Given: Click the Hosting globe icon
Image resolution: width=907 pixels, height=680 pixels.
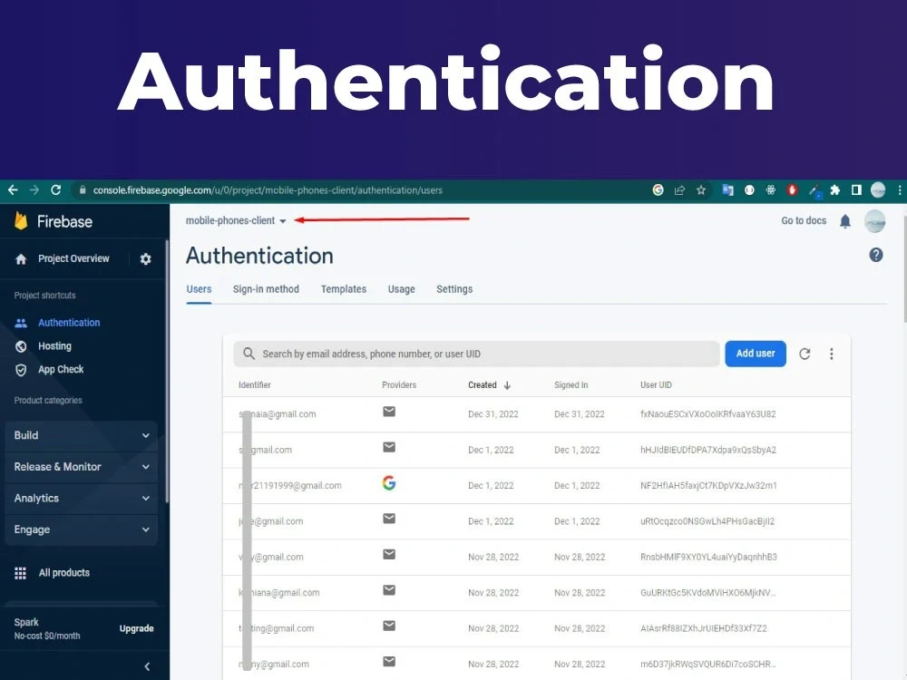Looking at the screenshot, I should point(21,346).
